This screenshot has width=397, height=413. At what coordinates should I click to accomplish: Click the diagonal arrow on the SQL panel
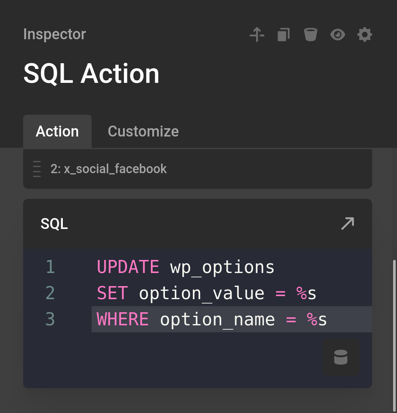347,223
